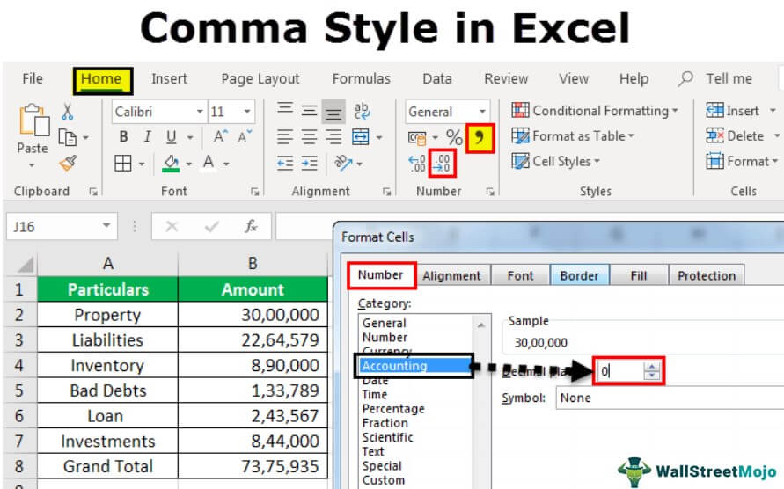
Task: Select Custom in Category list
Action: [x=384, y=480]
